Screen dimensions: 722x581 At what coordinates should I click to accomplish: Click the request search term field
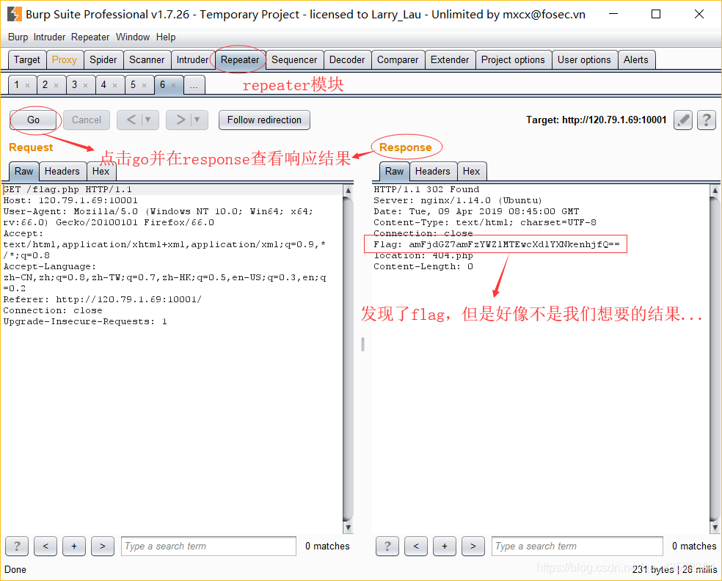coord(208,547)
